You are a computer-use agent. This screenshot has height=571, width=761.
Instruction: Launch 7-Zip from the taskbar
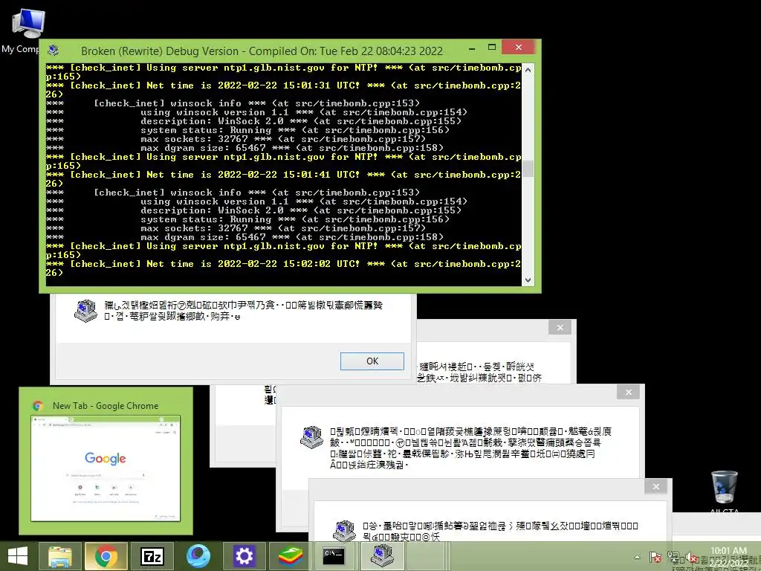(152, 556)
